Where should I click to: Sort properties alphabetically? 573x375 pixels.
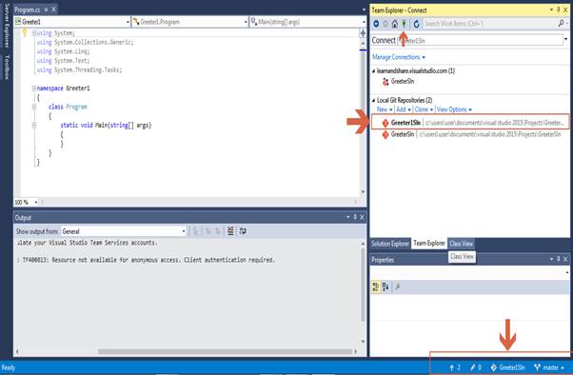(385, 286)
